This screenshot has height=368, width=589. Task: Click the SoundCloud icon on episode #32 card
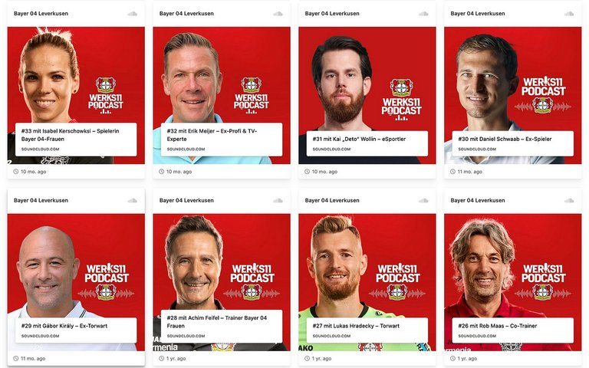point(278,14)
